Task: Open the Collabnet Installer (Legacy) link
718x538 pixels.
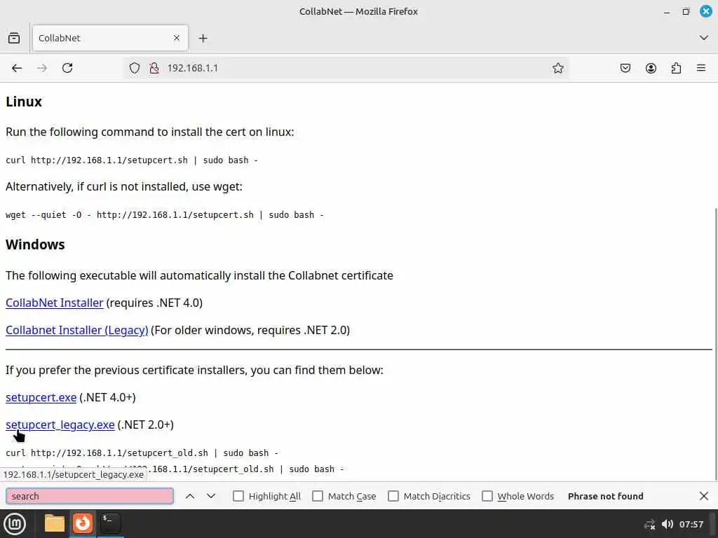Action: [77, 331]
